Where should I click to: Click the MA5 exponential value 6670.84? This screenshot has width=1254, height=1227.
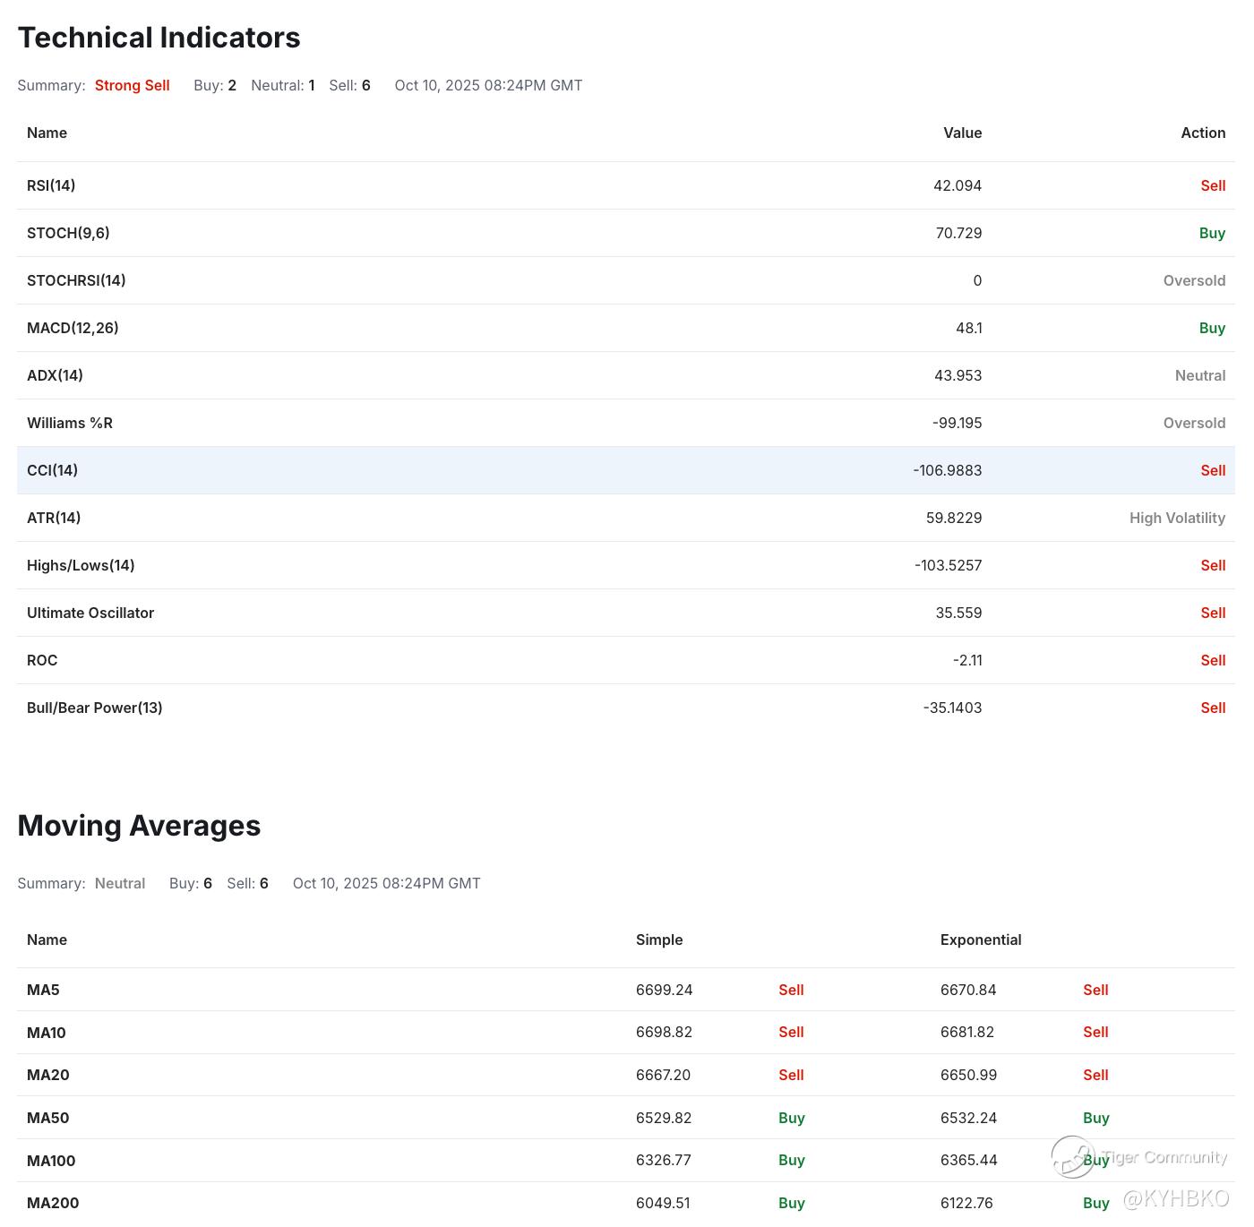(x=968, y=990)
